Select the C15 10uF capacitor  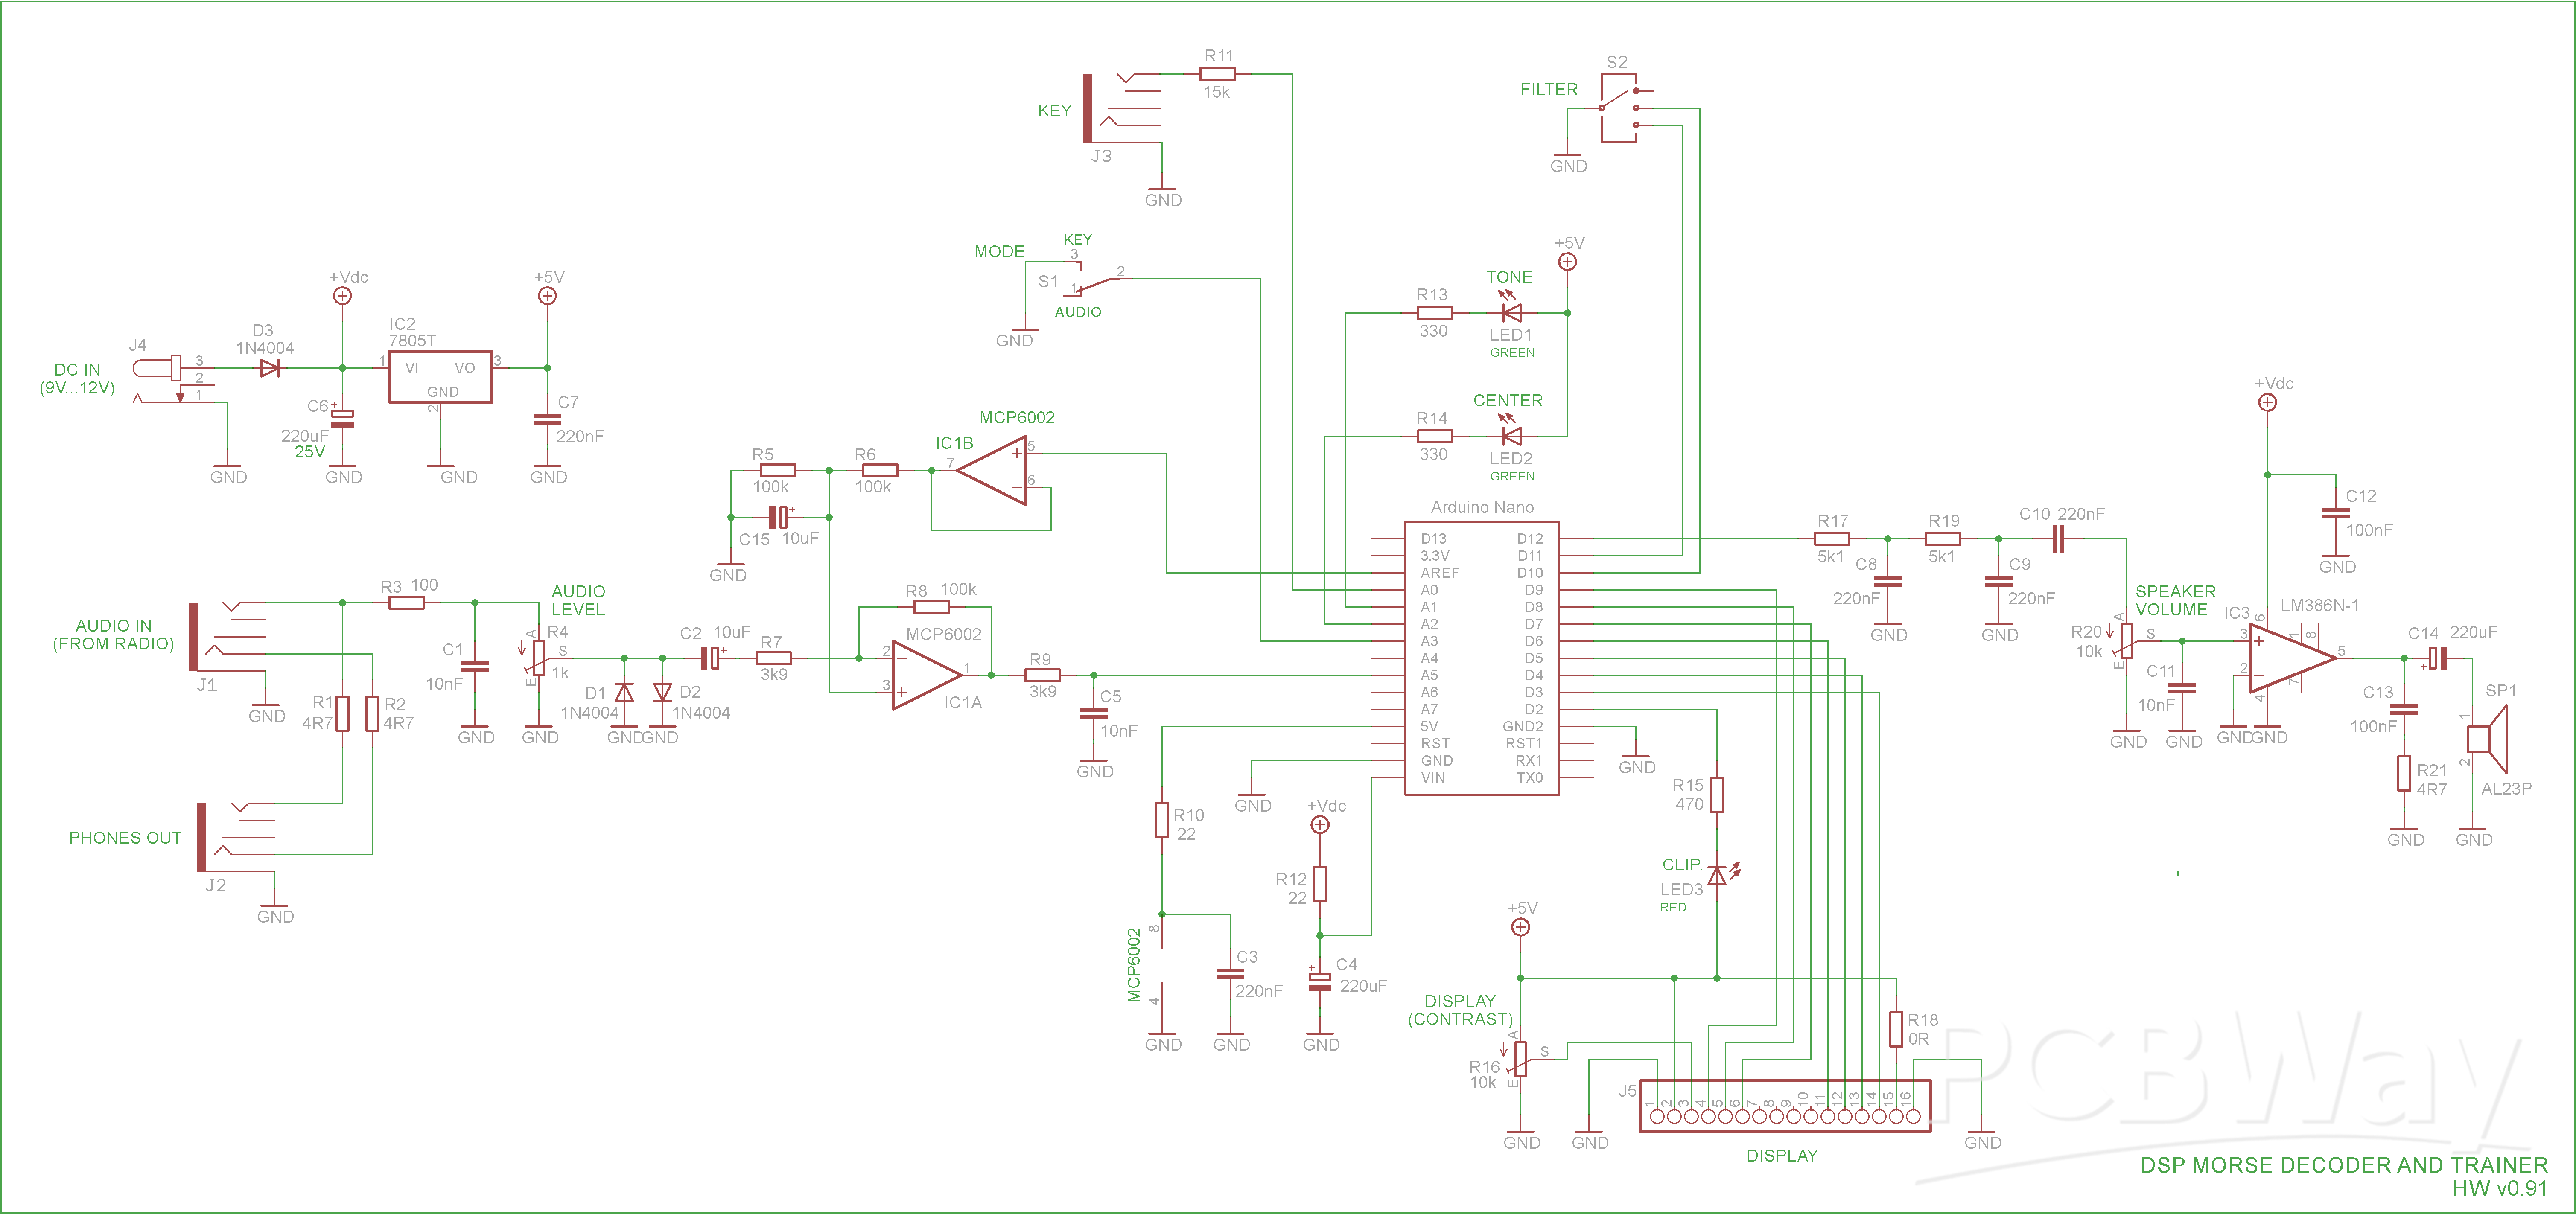(779, 517)
